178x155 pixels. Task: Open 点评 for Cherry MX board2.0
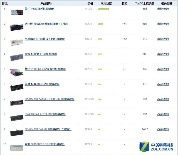[160, 129]
